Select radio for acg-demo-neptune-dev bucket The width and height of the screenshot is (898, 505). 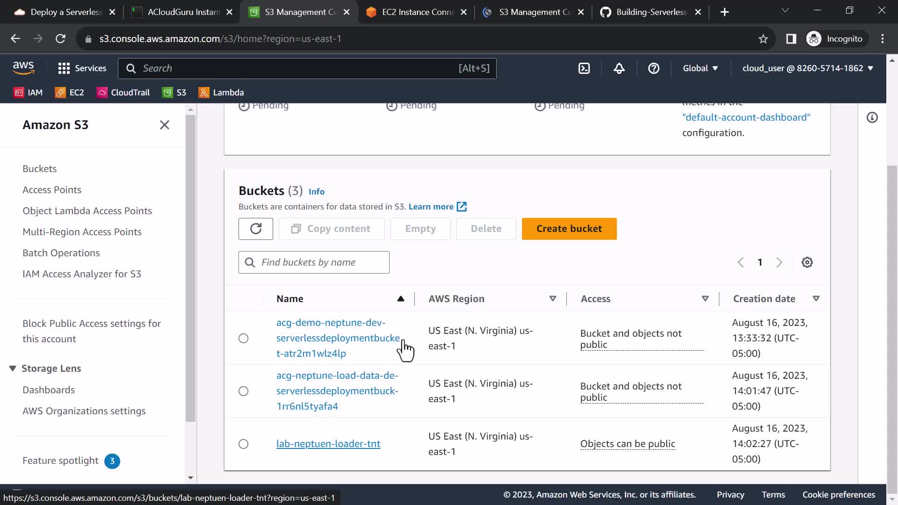(243, 338)
